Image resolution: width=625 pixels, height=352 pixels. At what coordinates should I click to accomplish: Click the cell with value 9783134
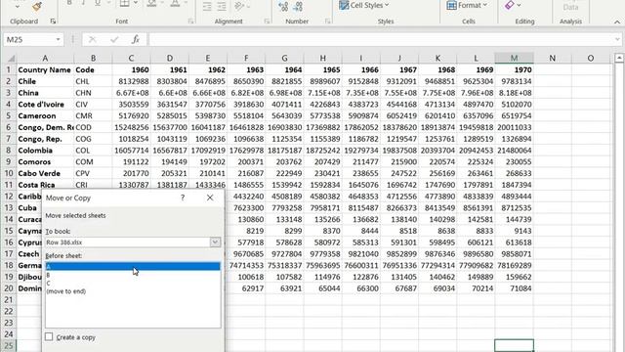pyautogui.click(x=515, y=81)
